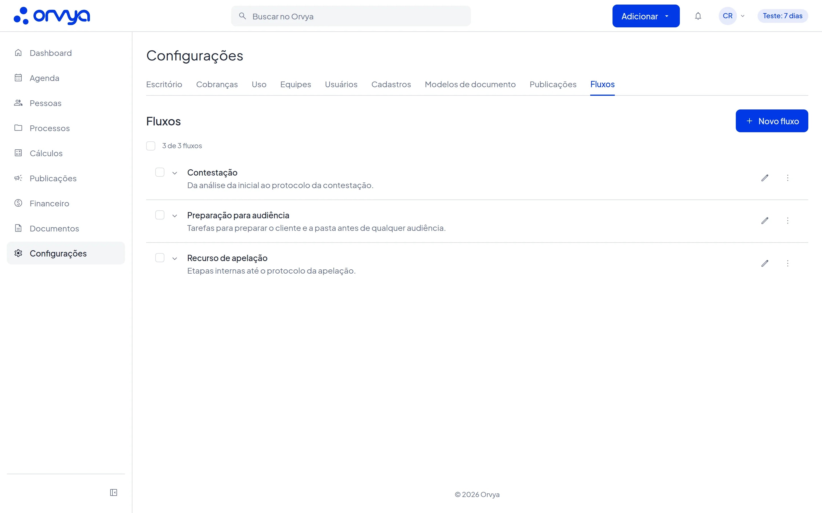Expand Recurso de apelação flow
Viewport: 822px width, 513px height.
[x=175, y=258]
